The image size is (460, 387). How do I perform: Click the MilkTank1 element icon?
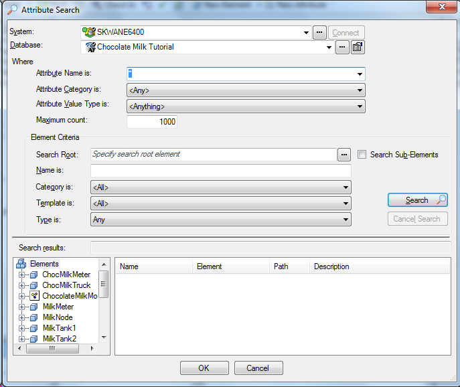click(34, 328)
